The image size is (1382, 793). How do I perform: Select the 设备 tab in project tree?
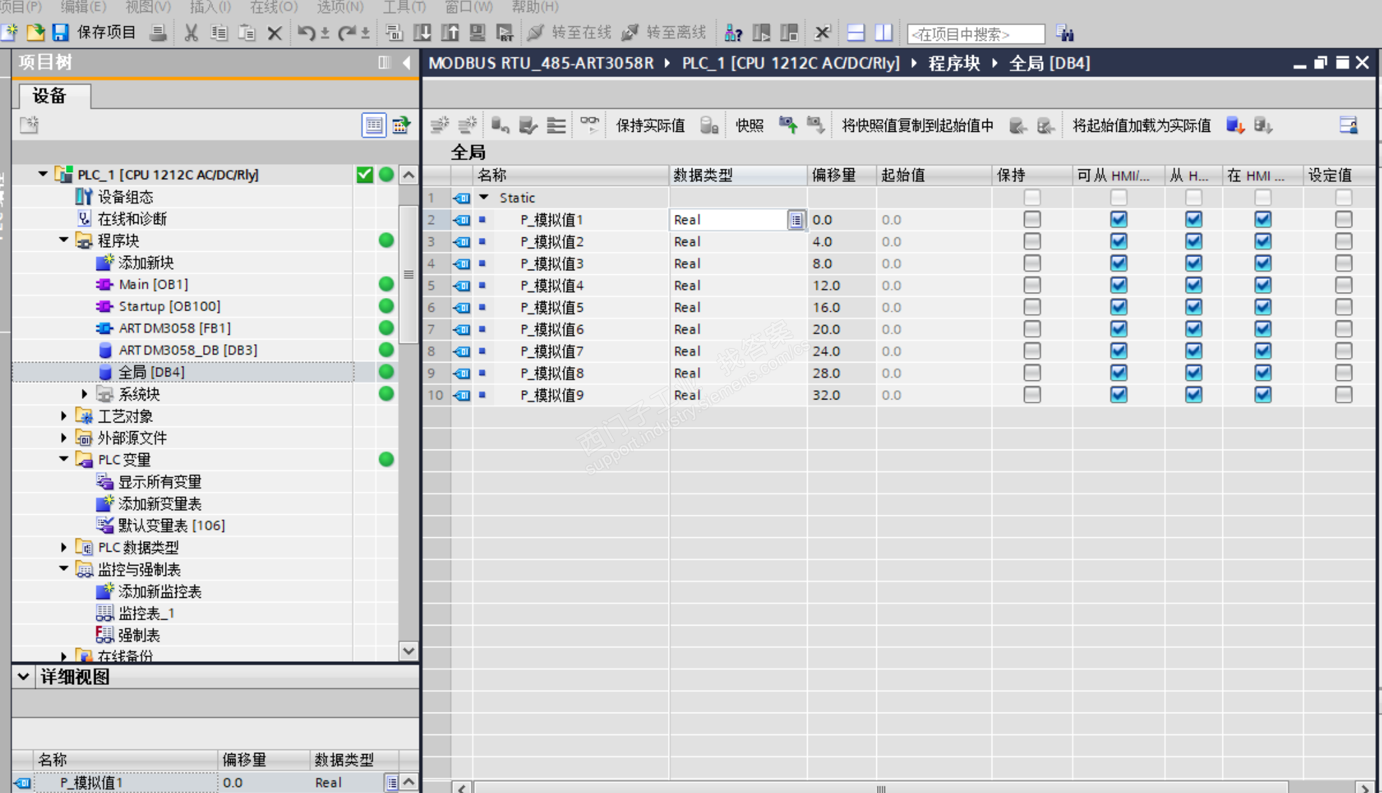(x=50, y=96)
